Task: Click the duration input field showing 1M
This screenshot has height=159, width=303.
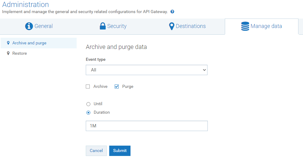Action: 146,126
